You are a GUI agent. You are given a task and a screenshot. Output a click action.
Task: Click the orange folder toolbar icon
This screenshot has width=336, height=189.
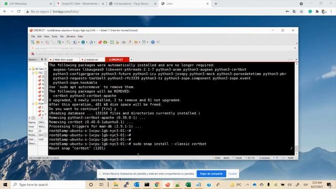tap(136, 42)
